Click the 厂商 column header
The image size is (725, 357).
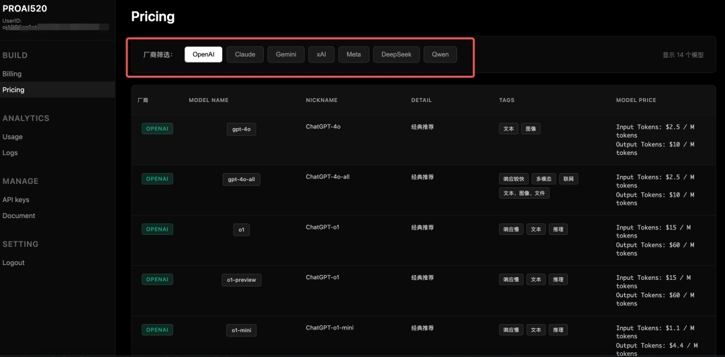tap(143, 101)
